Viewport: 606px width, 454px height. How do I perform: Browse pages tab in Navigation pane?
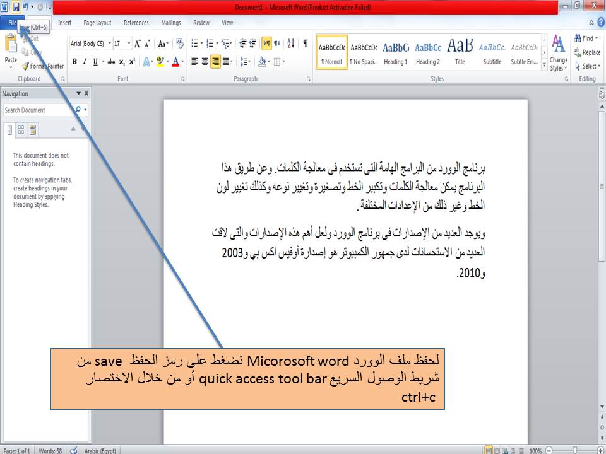[x=21, y=130]
